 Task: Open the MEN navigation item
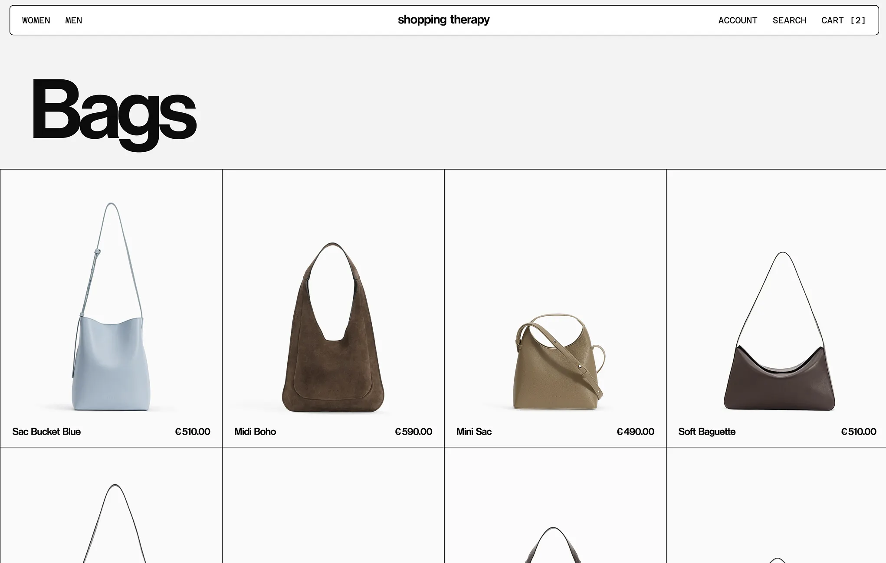pyautogui.click(x=73, y=20)
